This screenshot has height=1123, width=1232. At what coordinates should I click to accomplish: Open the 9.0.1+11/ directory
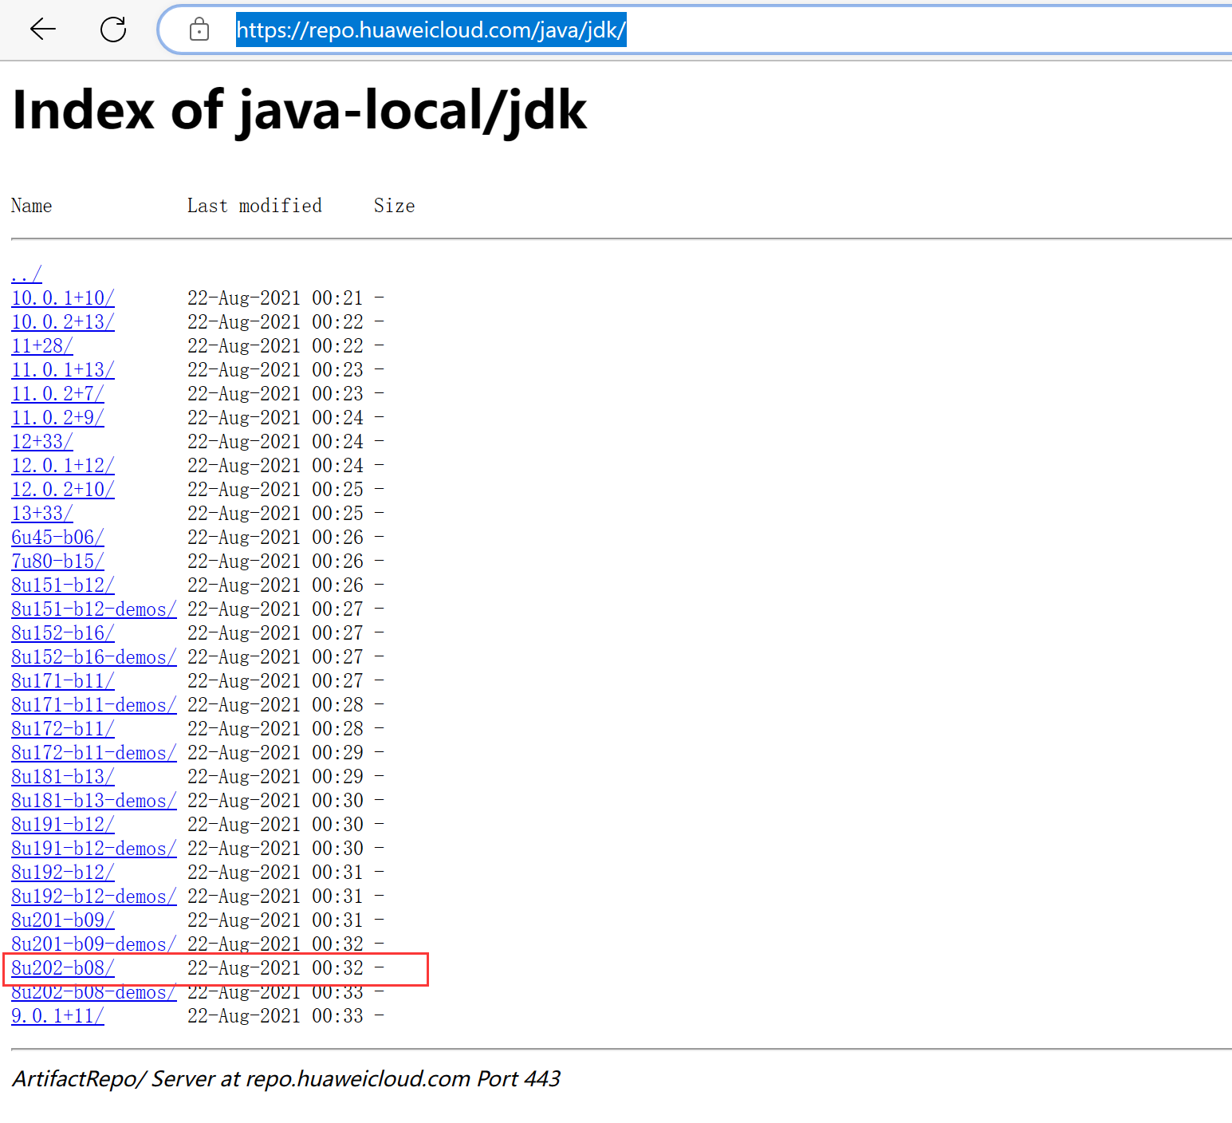(57, 1015)
